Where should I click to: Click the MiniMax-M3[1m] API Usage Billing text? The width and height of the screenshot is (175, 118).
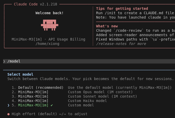click(48, 39)
